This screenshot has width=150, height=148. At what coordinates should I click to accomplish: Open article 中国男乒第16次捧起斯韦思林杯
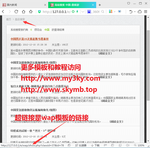(x=30, y=39)
